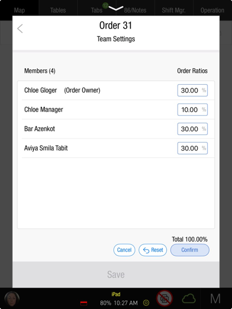Viewport: 232px width, 309px height.
Task: Edit Chloe Gloger's order ratio field
Action: 192,90
